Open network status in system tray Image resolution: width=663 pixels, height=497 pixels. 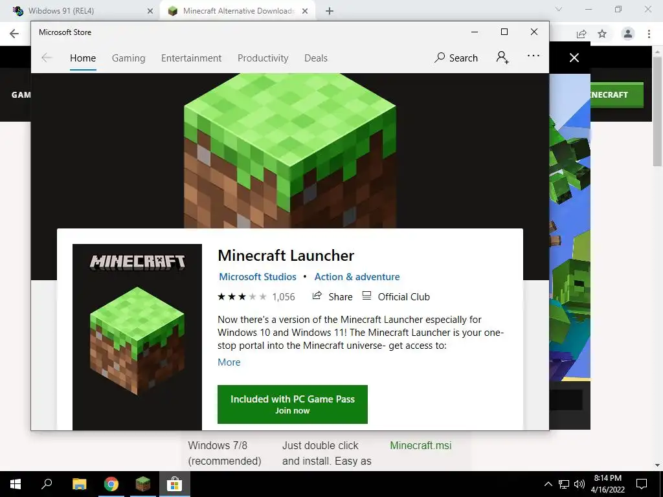(x=564, y=484)
